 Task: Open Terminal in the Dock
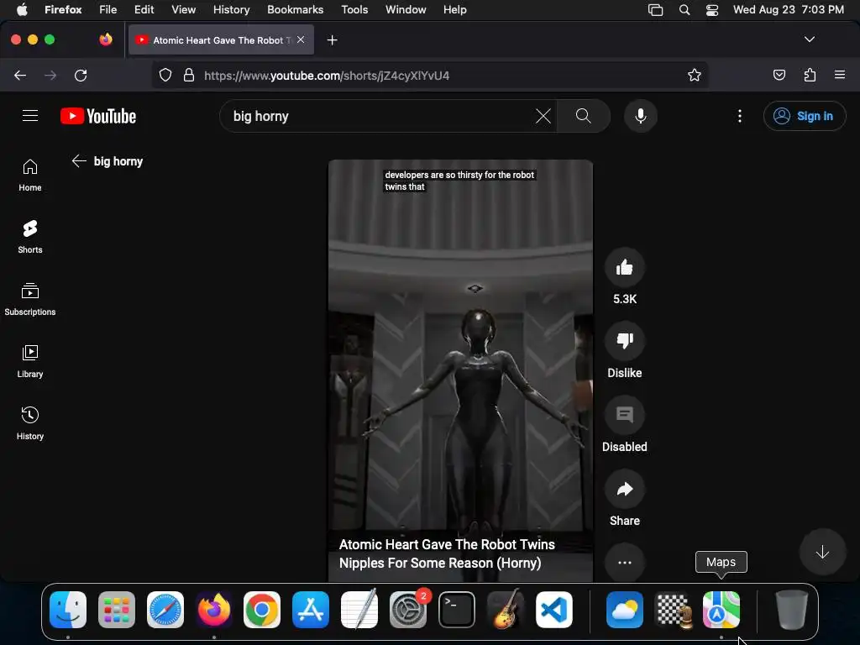pos(457,610)
